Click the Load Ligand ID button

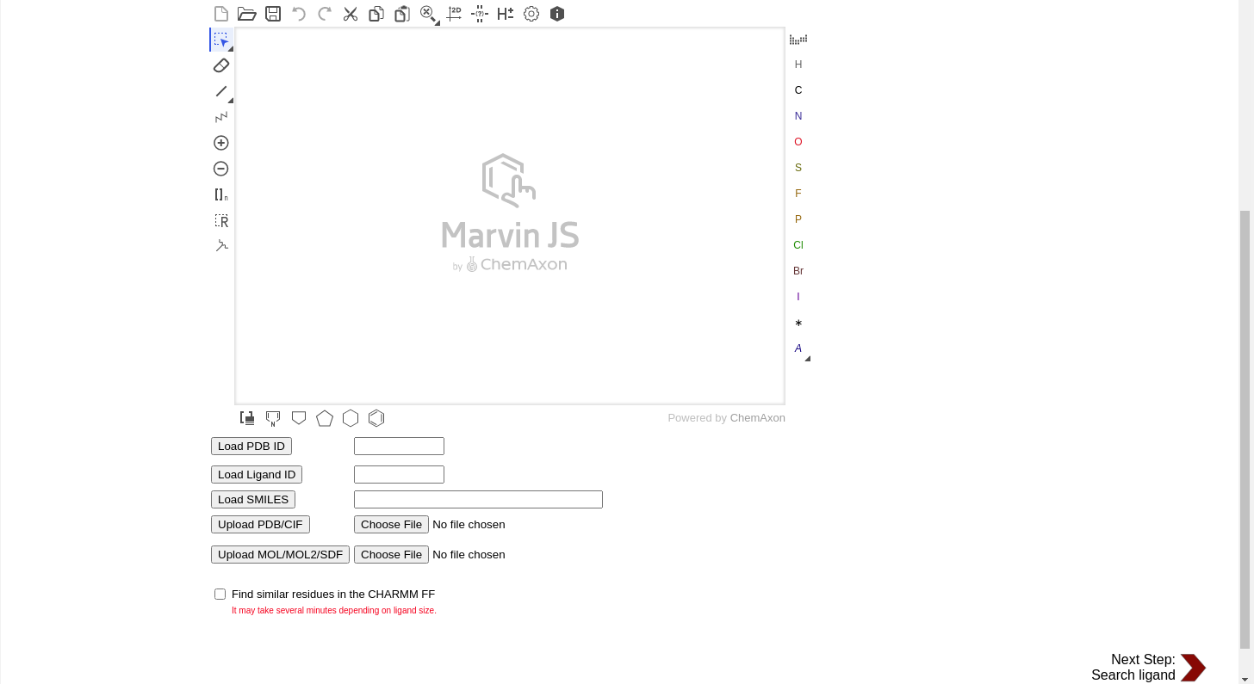(x=257, y=475)
